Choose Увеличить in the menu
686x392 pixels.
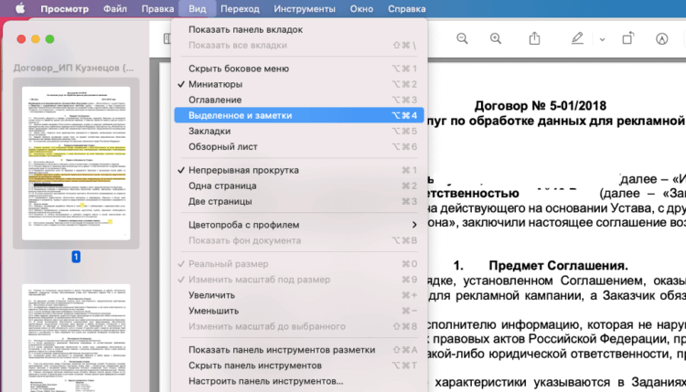pyautogui.click(x=299, y=295)
